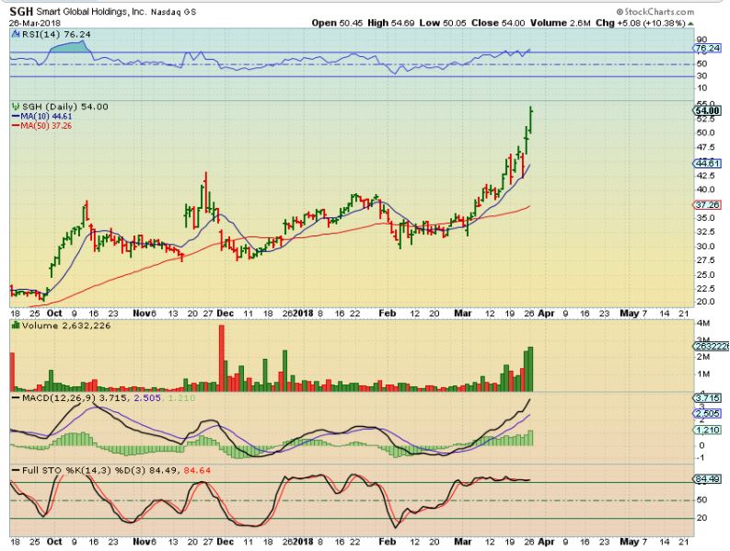
Task: Click the 37.26 MA(50) axis price tag
Action: point(705,204)
